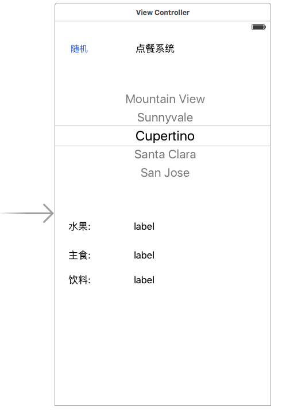This screenshot has width=286, height=418.
Task: Choose Mountain View in the picker
Action: coord(165,99)
